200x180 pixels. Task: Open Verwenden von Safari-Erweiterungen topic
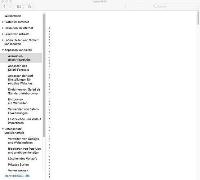(x=23, y=111)
